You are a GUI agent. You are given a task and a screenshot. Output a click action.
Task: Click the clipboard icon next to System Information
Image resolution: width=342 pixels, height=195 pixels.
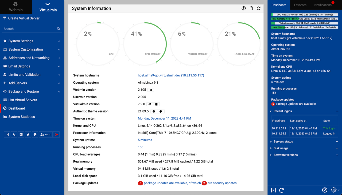tap(251, 8)
